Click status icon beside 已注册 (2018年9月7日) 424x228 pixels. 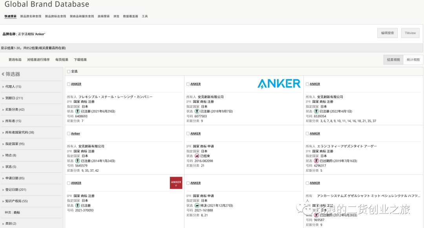[x=197, y=111]
